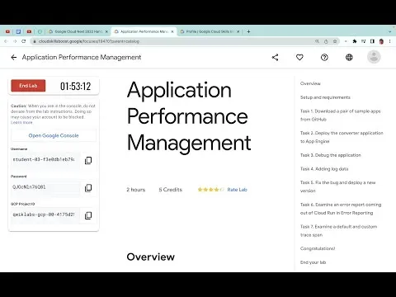Click the heart favorite icon
Image resolution: width=396 pixels, height=297 pixels.
(299, 57)
